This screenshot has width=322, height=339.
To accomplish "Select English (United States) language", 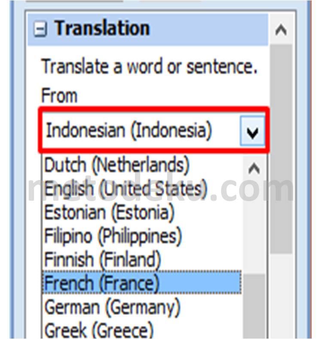I will pyautogui.click(x=142, y=189).
